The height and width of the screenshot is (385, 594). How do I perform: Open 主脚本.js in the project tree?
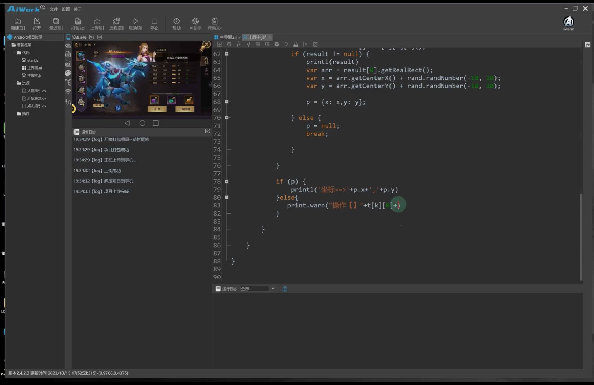tap(32, 76)
